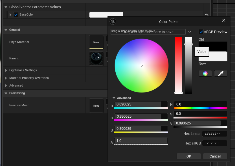Click the red saturation vertical slider
Image resolution: width=235 pixels, height=166 pixels.
[178, 66]
